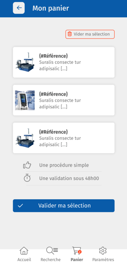Open the first product's machine thumbnail
Image resolution: width=127 pixels, height=268 pixels.
click(x=25, y=62)
